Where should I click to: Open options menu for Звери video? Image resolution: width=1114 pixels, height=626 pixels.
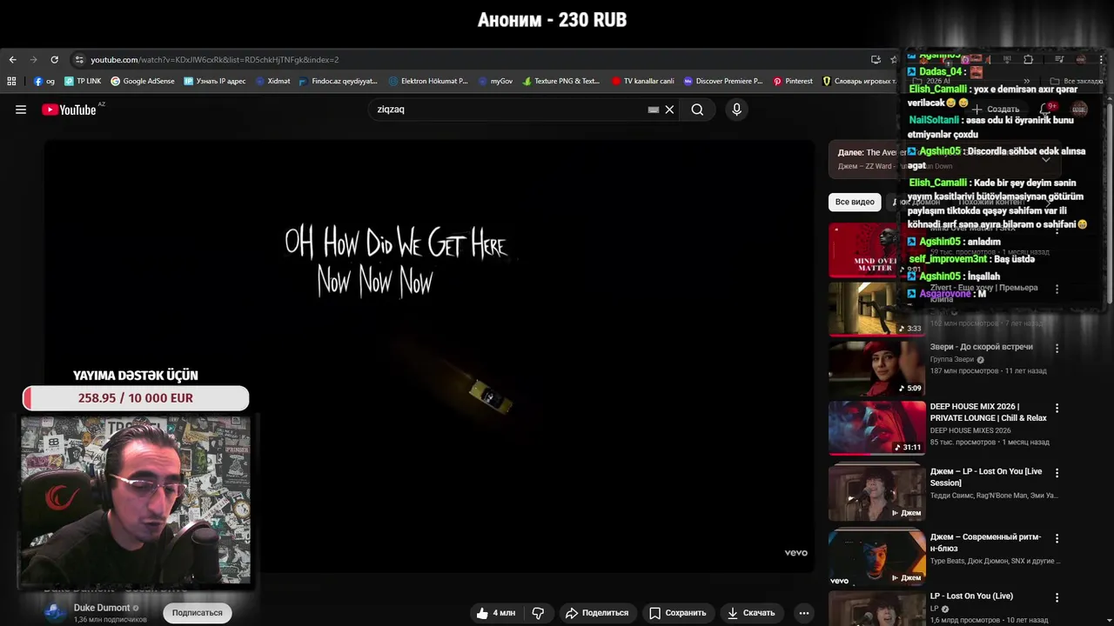[x=1057, y=349]
